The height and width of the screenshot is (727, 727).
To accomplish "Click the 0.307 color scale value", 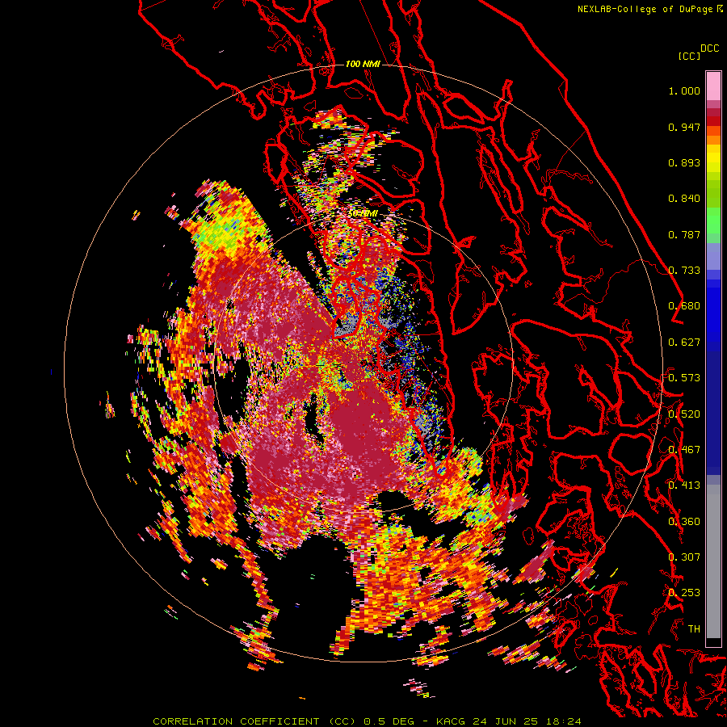I will coord(684,557).
